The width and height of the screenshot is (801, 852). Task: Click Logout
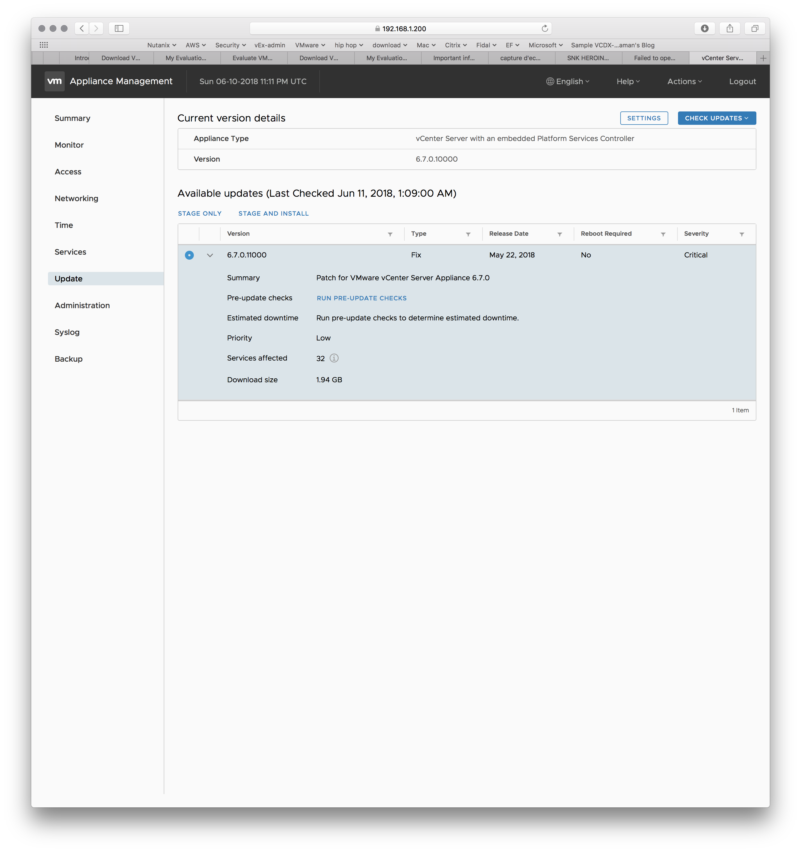(742, 81)
